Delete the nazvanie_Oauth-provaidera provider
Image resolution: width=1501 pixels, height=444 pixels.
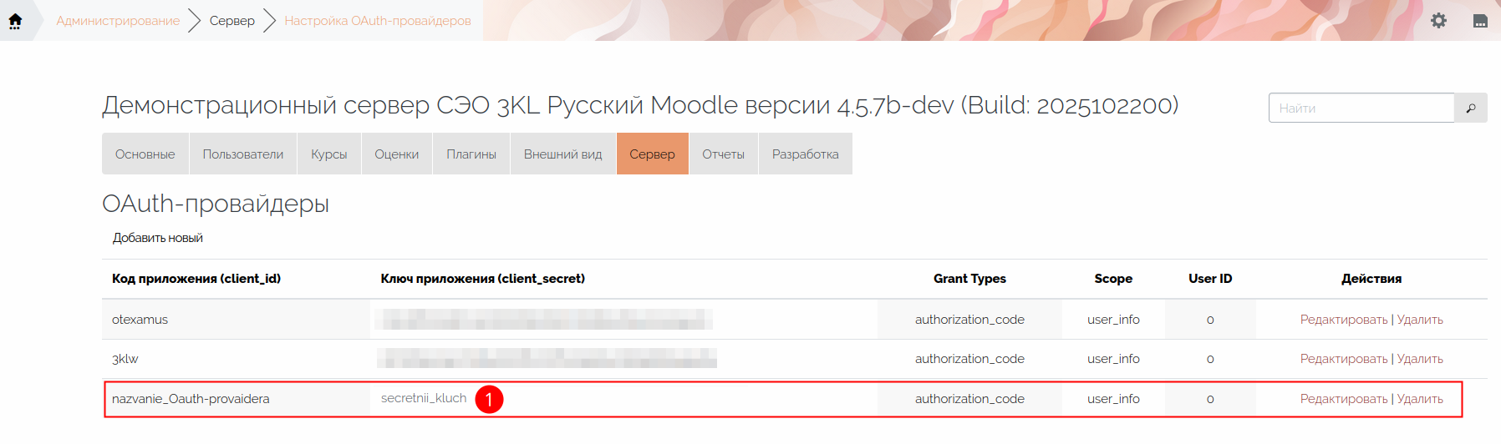point(1420,399)
